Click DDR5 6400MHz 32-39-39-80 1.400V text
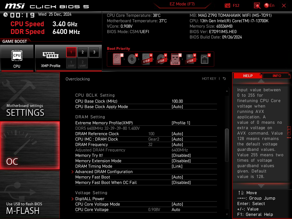The width and height of the screenshot is (292, 219). coord(108,128)
